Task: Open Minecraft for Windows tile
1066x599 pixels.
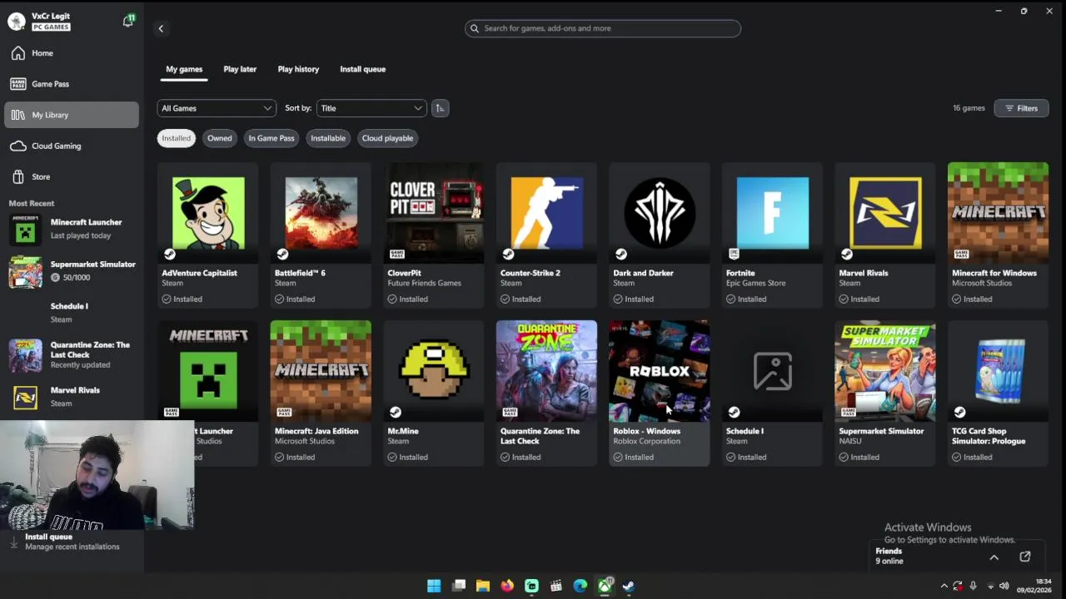Action: click(x=998, y=235)
